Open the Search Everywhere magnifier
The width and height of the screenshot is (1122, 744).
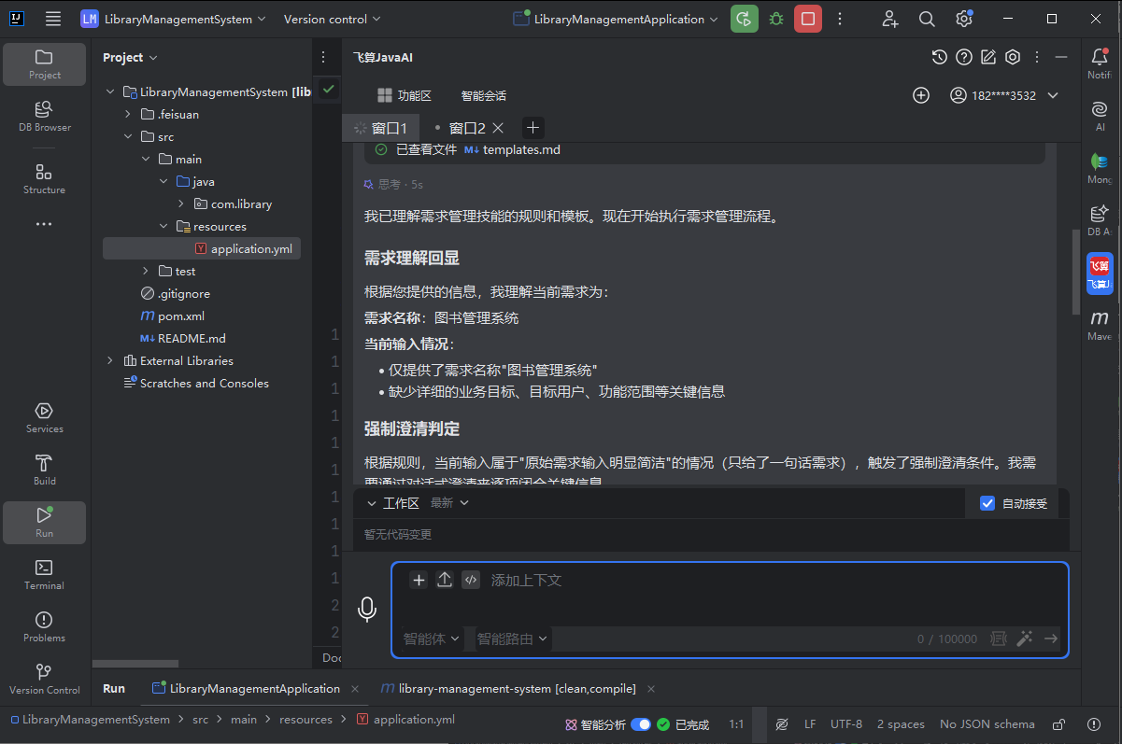tap(927, 19)
